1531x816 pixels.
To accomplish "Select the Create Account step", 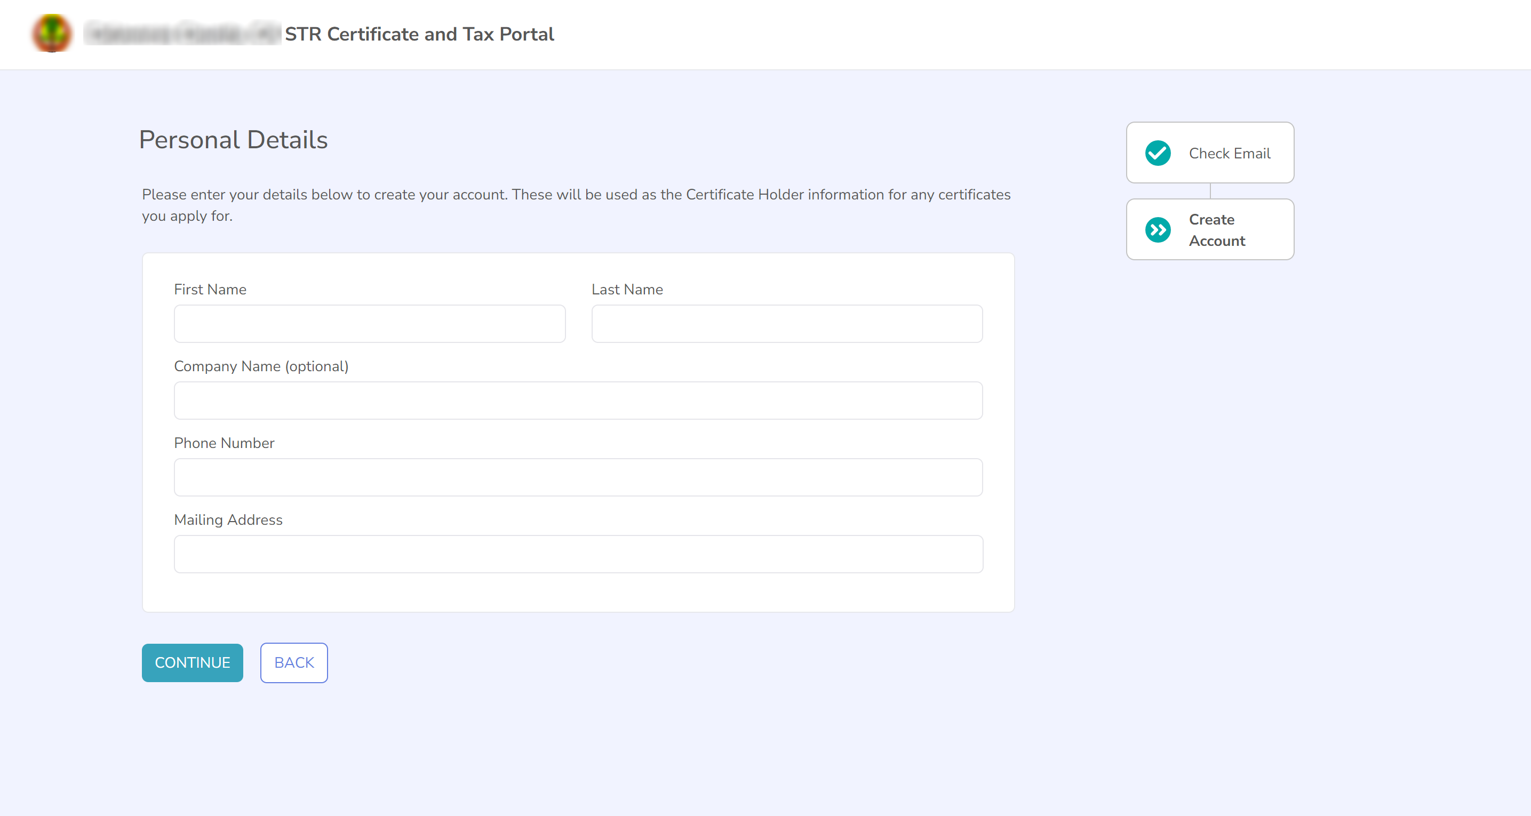I will pyautogui.click(x=1210, y=229).
